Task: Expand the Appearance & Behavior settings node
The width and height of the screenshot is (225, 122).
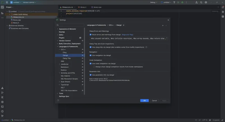Action: [x=57, y=29]
